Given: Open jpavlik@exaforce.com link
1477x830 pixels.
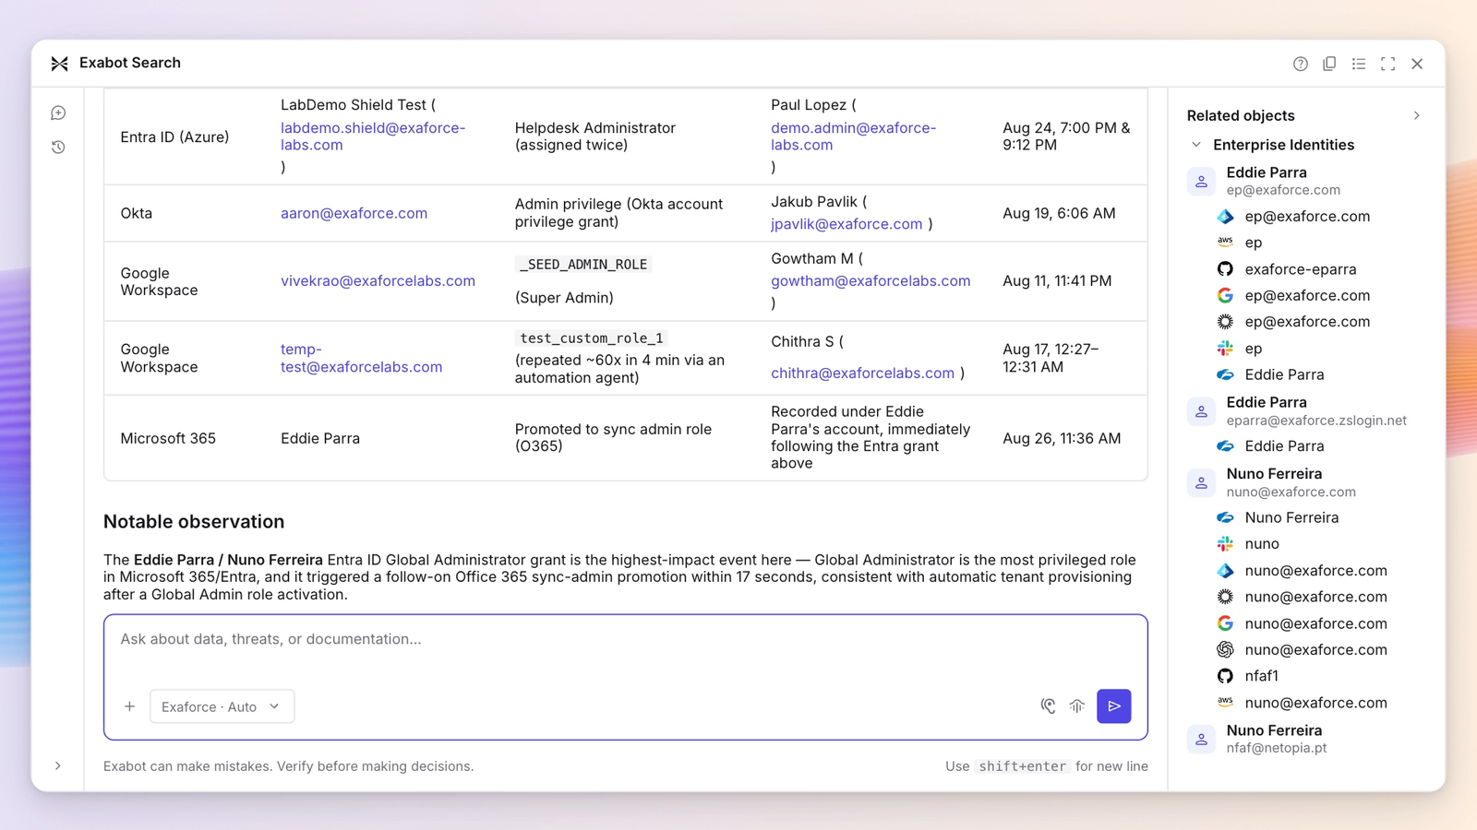Looking at the screenshot, I should coord(847,224).
